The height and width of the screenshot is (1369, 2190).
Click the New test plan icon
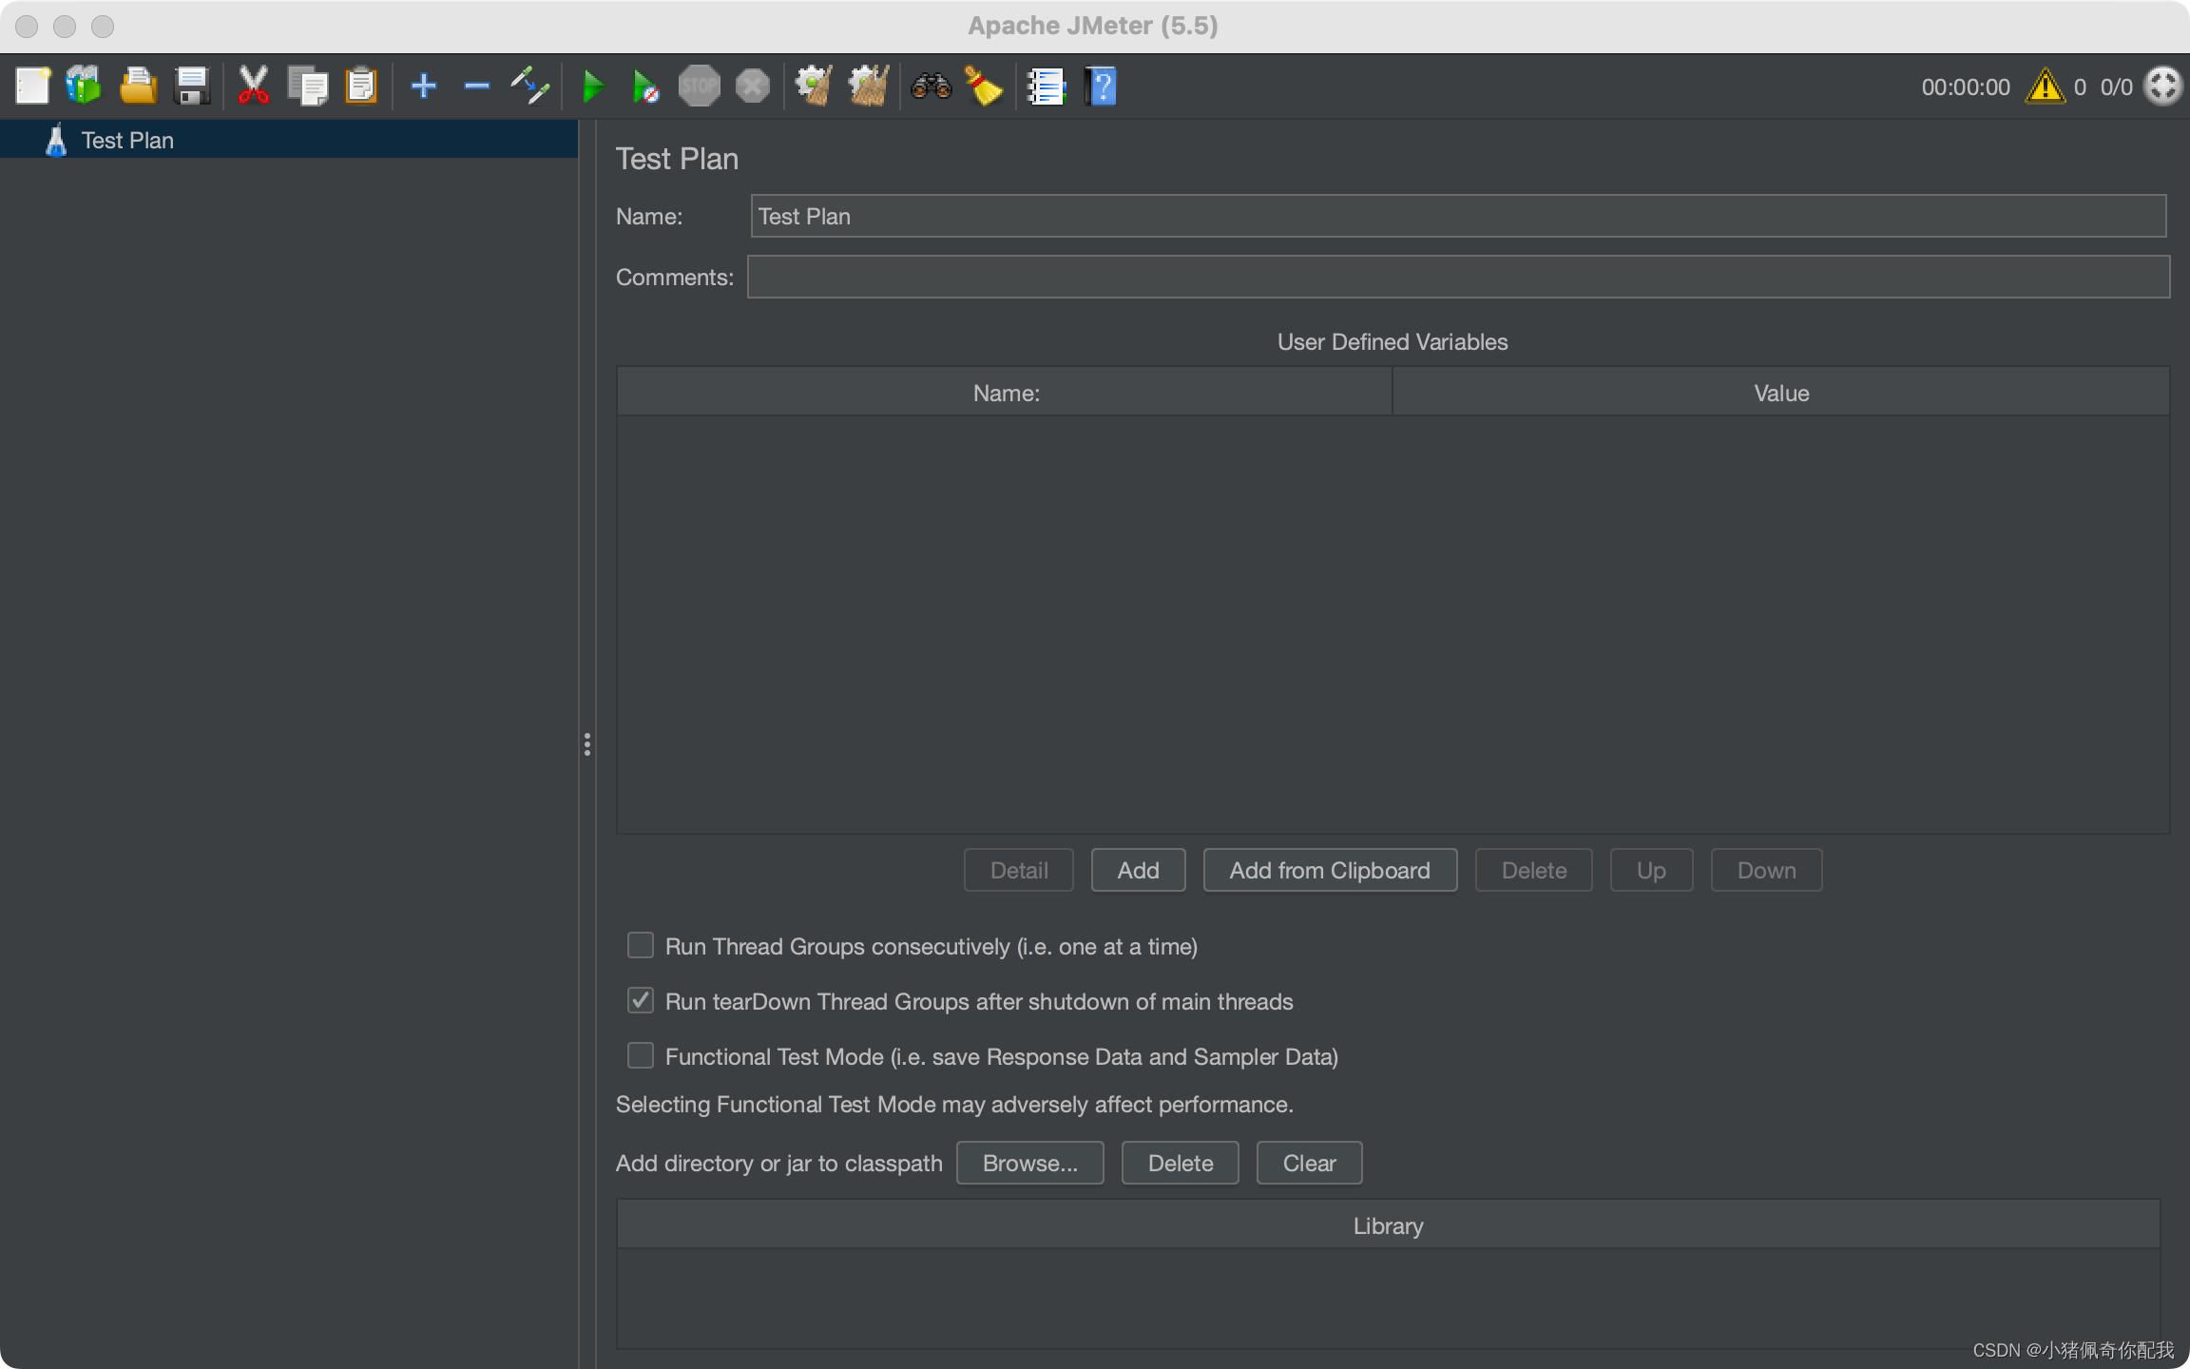tap(33, 87)
